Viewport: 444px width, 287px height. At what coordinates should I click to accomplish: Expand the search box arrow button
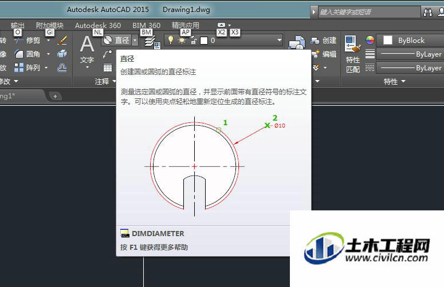tap(314, 12)
